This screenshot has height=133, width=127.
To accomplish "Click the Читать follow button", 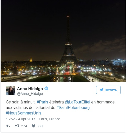I will [x=108, y=90].
